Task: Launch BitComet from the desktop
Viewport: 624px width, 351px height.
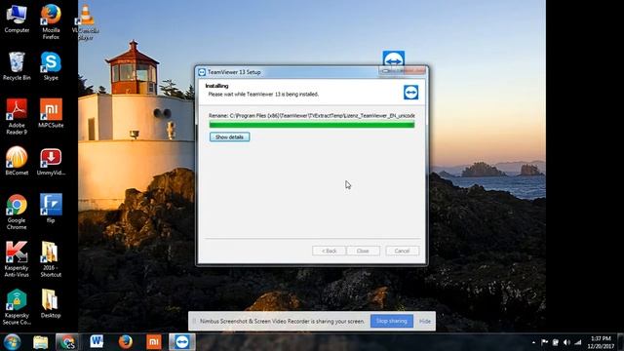Action: (17, 161)
